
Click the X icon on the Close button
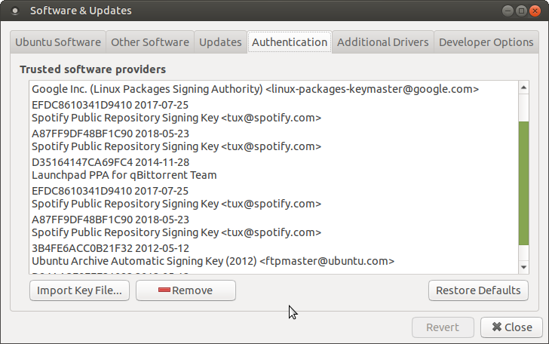point(496,327)
